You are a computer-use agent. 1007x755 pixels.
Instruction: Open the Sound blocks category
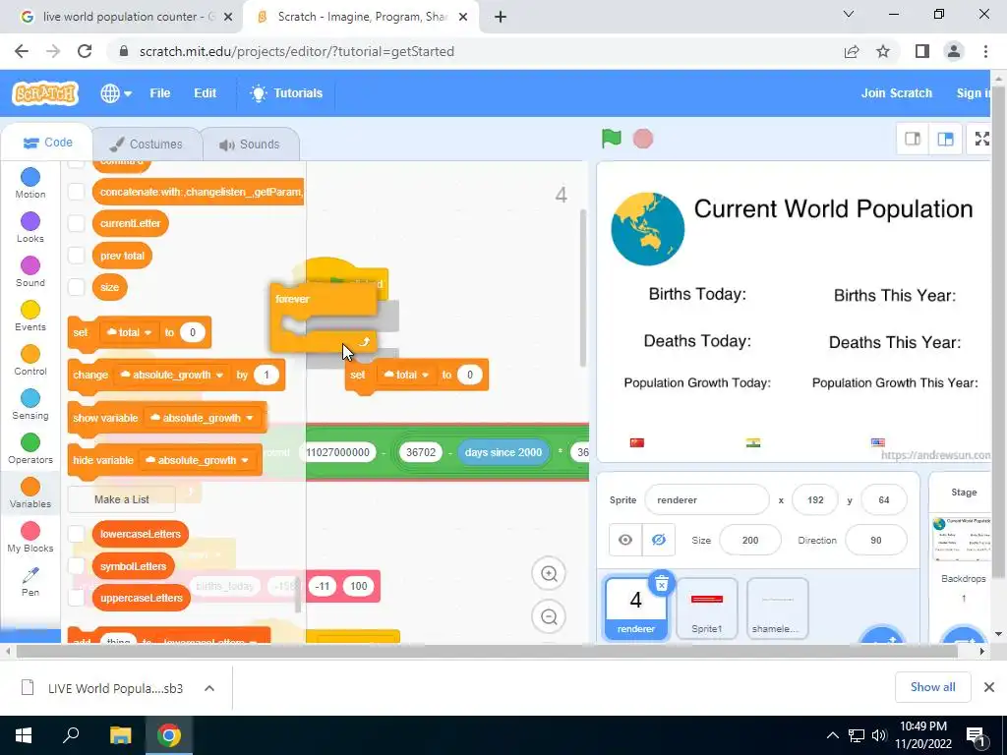[x=30, y=271]
